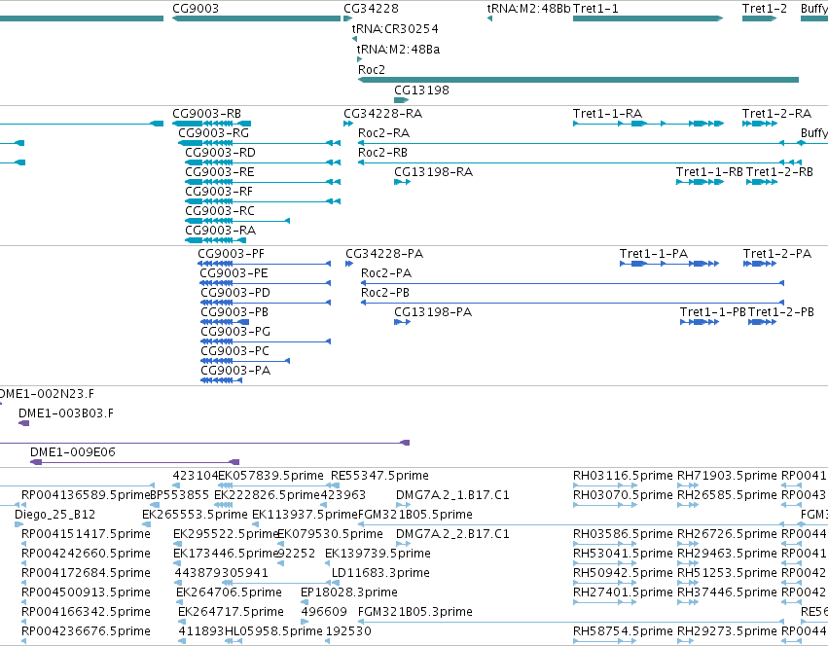Select protein 'Tret1-1-PB'
This screenshot has height=646, width=828.
713,312
